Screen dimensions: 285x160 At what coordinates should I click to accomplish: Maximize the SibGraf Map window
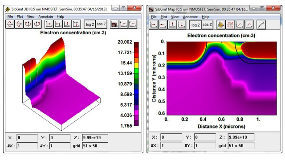262,8
